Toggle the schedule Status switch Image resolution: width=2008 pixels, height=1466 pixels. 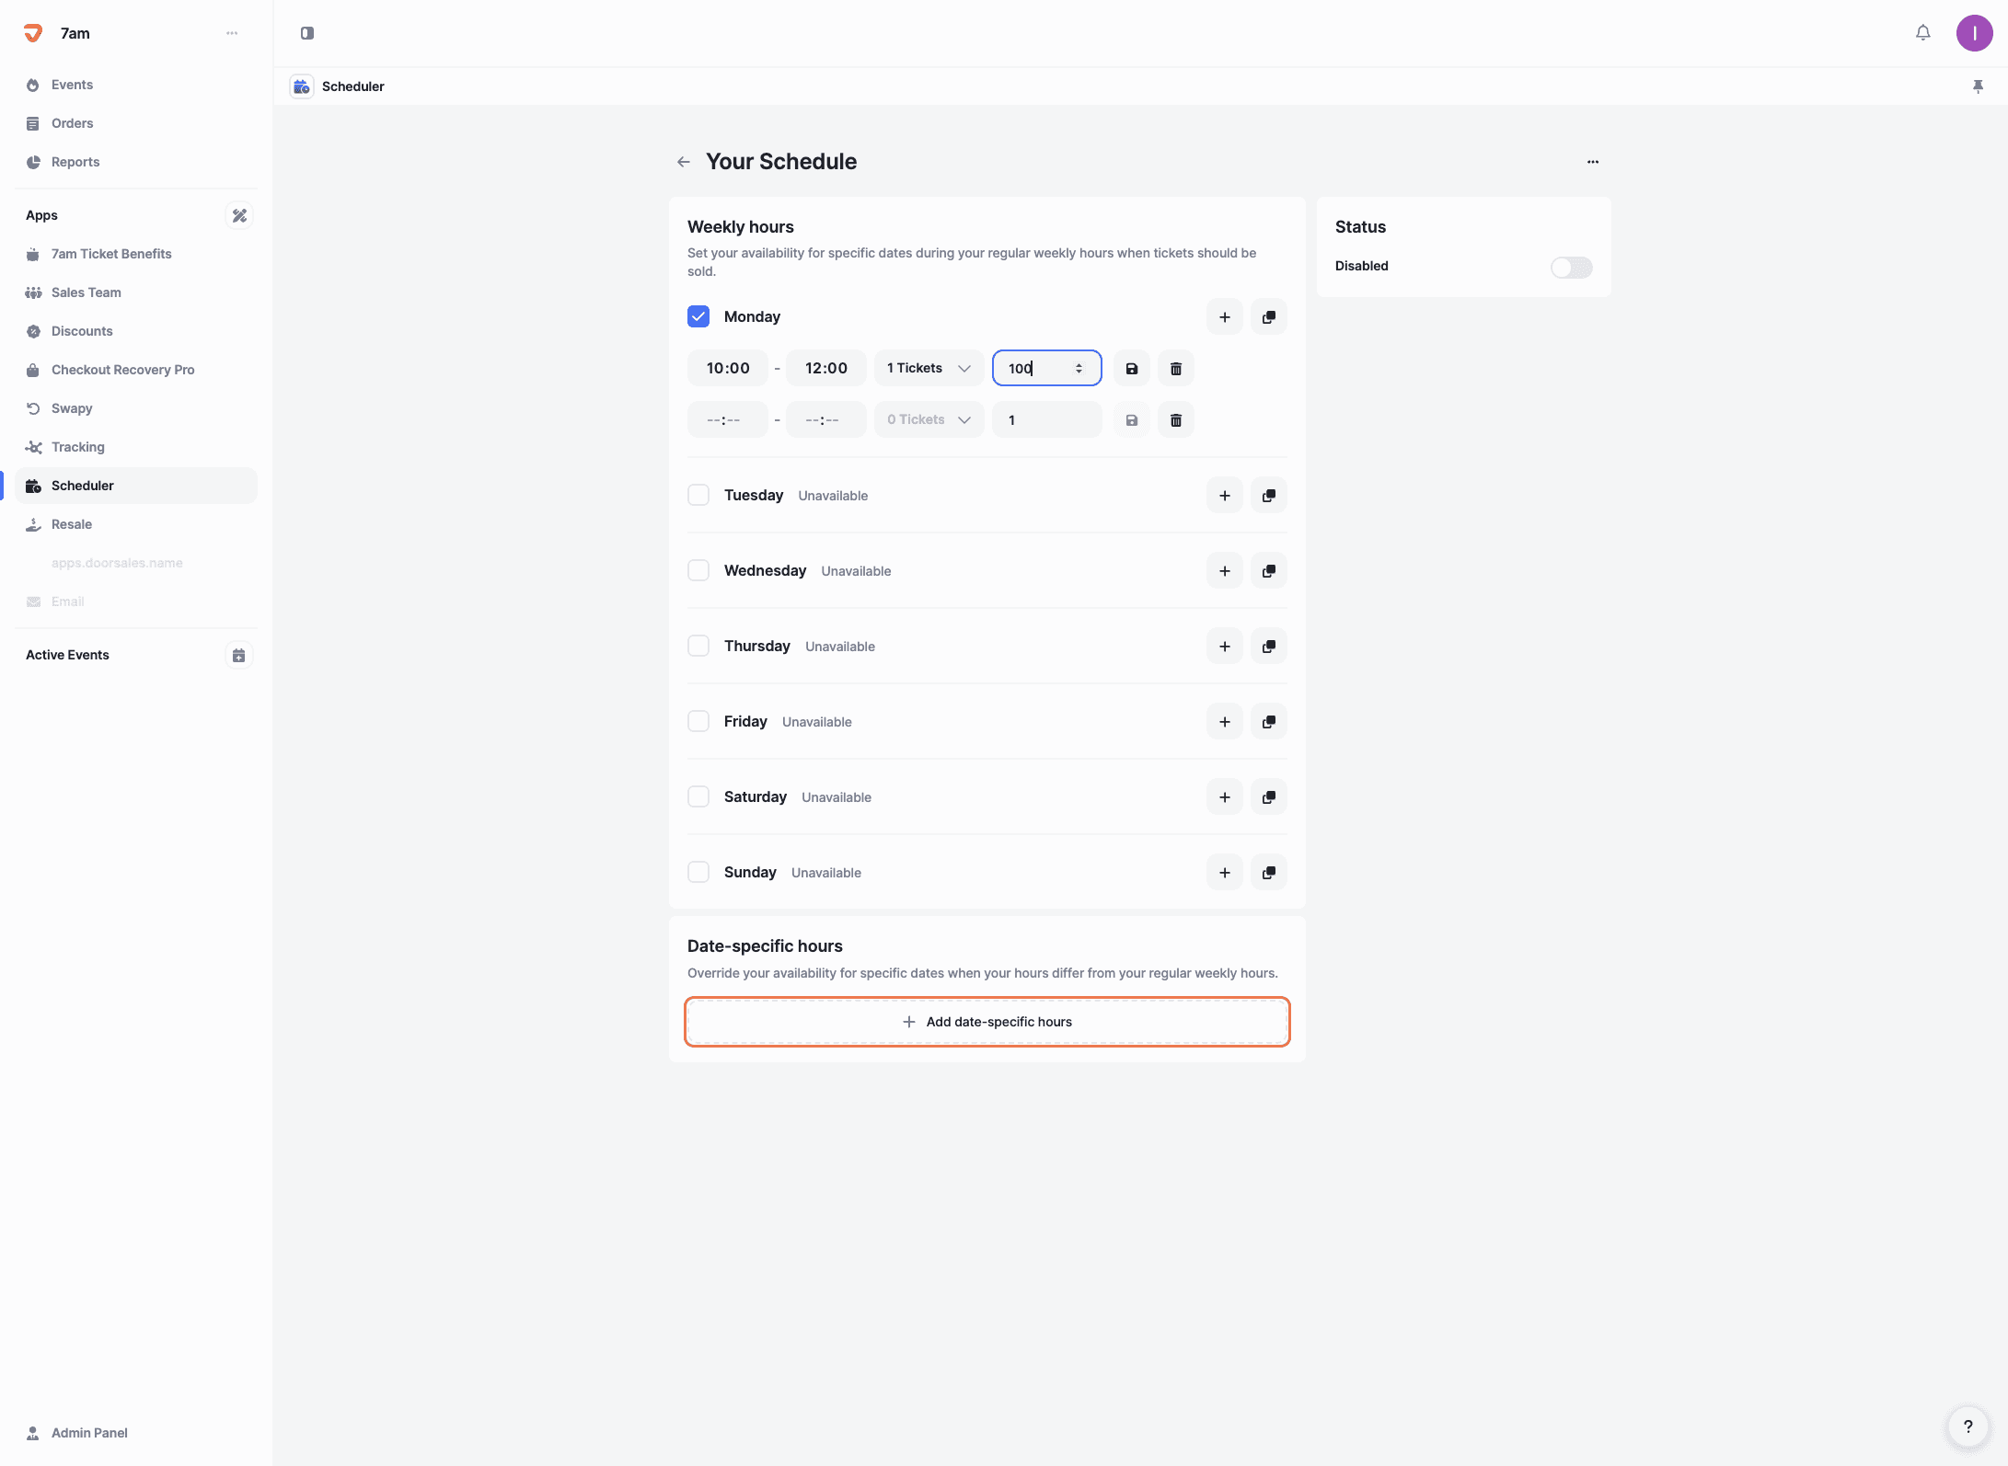[1570, 267]
